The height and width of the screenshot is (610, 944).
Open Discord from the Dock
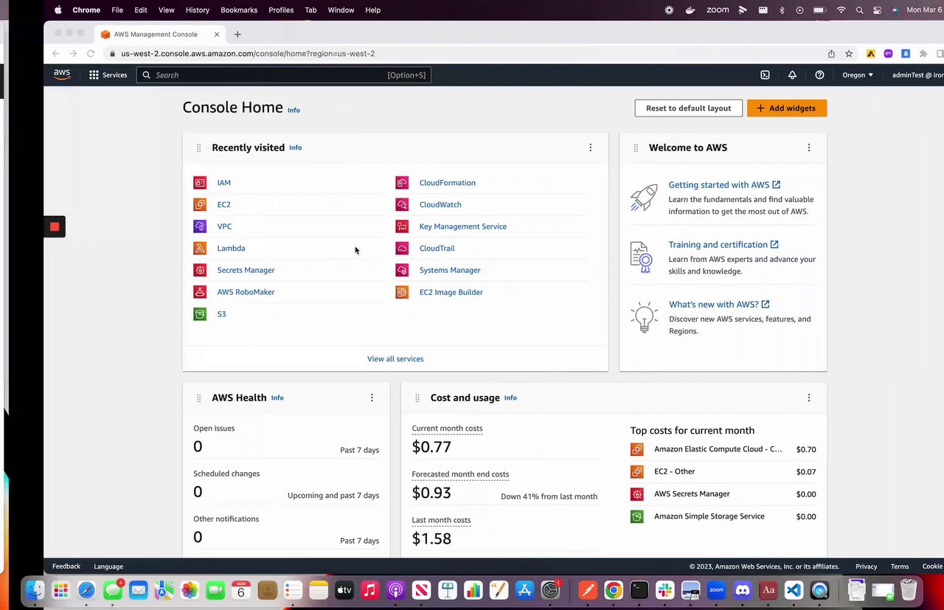point(742,590)
